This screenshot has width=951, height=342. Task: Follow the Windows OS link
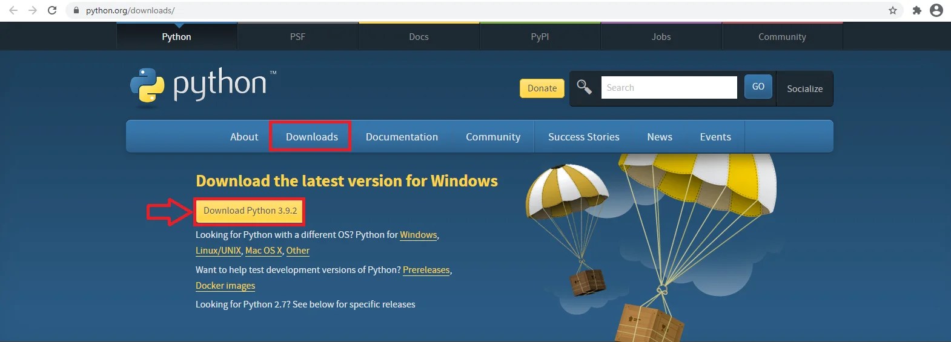coord(419,235)
